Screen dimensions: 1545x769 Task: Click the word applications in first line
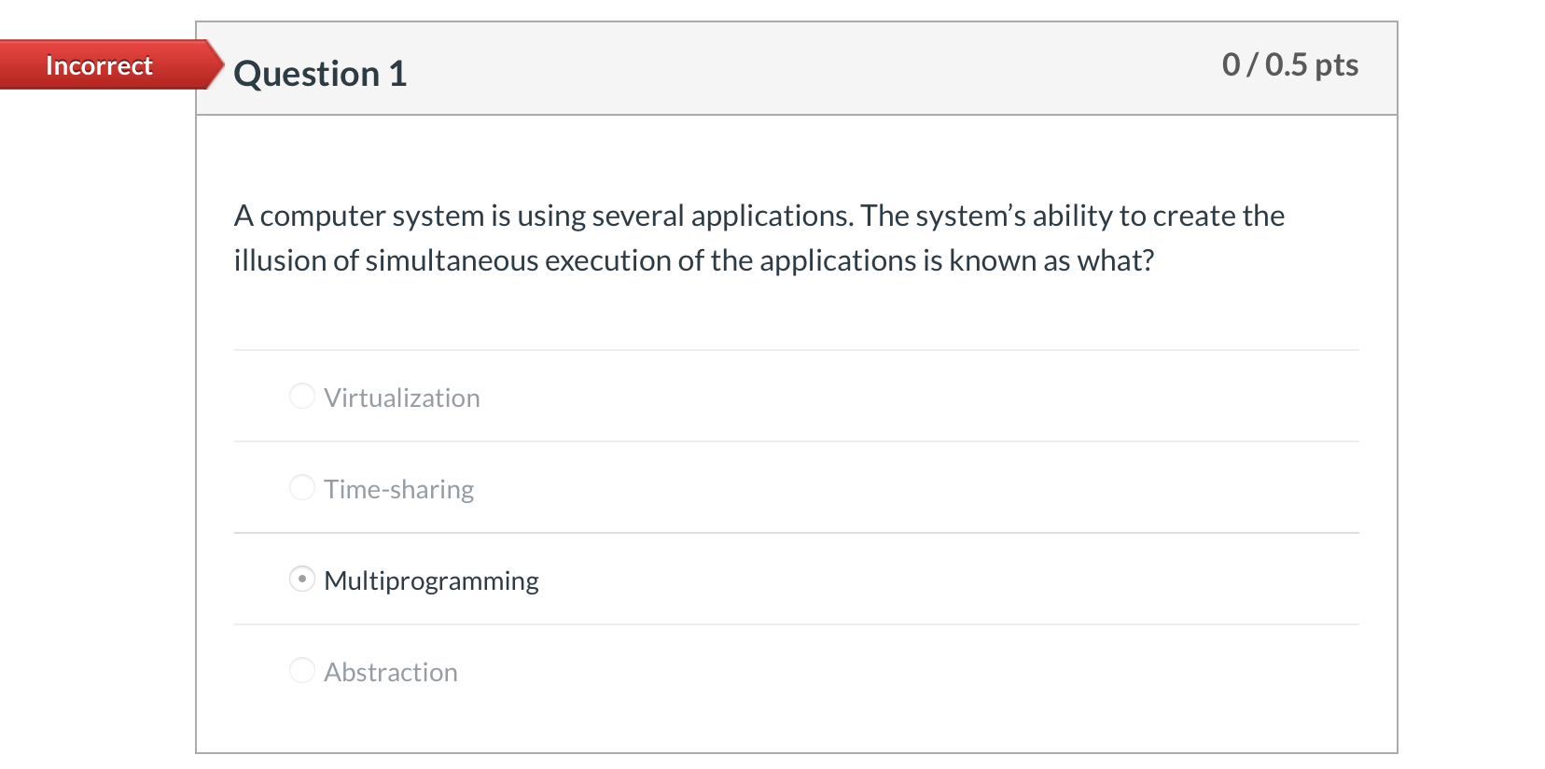[x=772, y=216]
